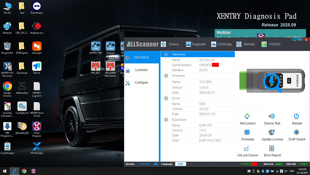Open the Firmware update icon
Viewport: 310px width, 175px height.
point(247,132)
